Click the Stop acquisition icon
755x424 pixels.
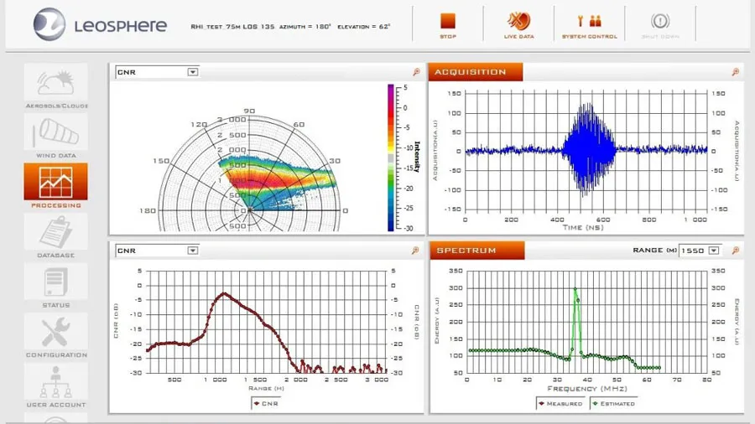[448, 21]
